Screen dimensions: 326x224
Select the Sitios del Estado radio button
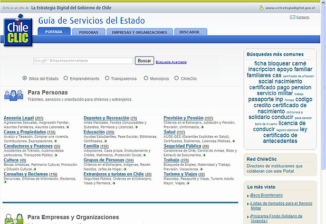[x=25, y=78]
